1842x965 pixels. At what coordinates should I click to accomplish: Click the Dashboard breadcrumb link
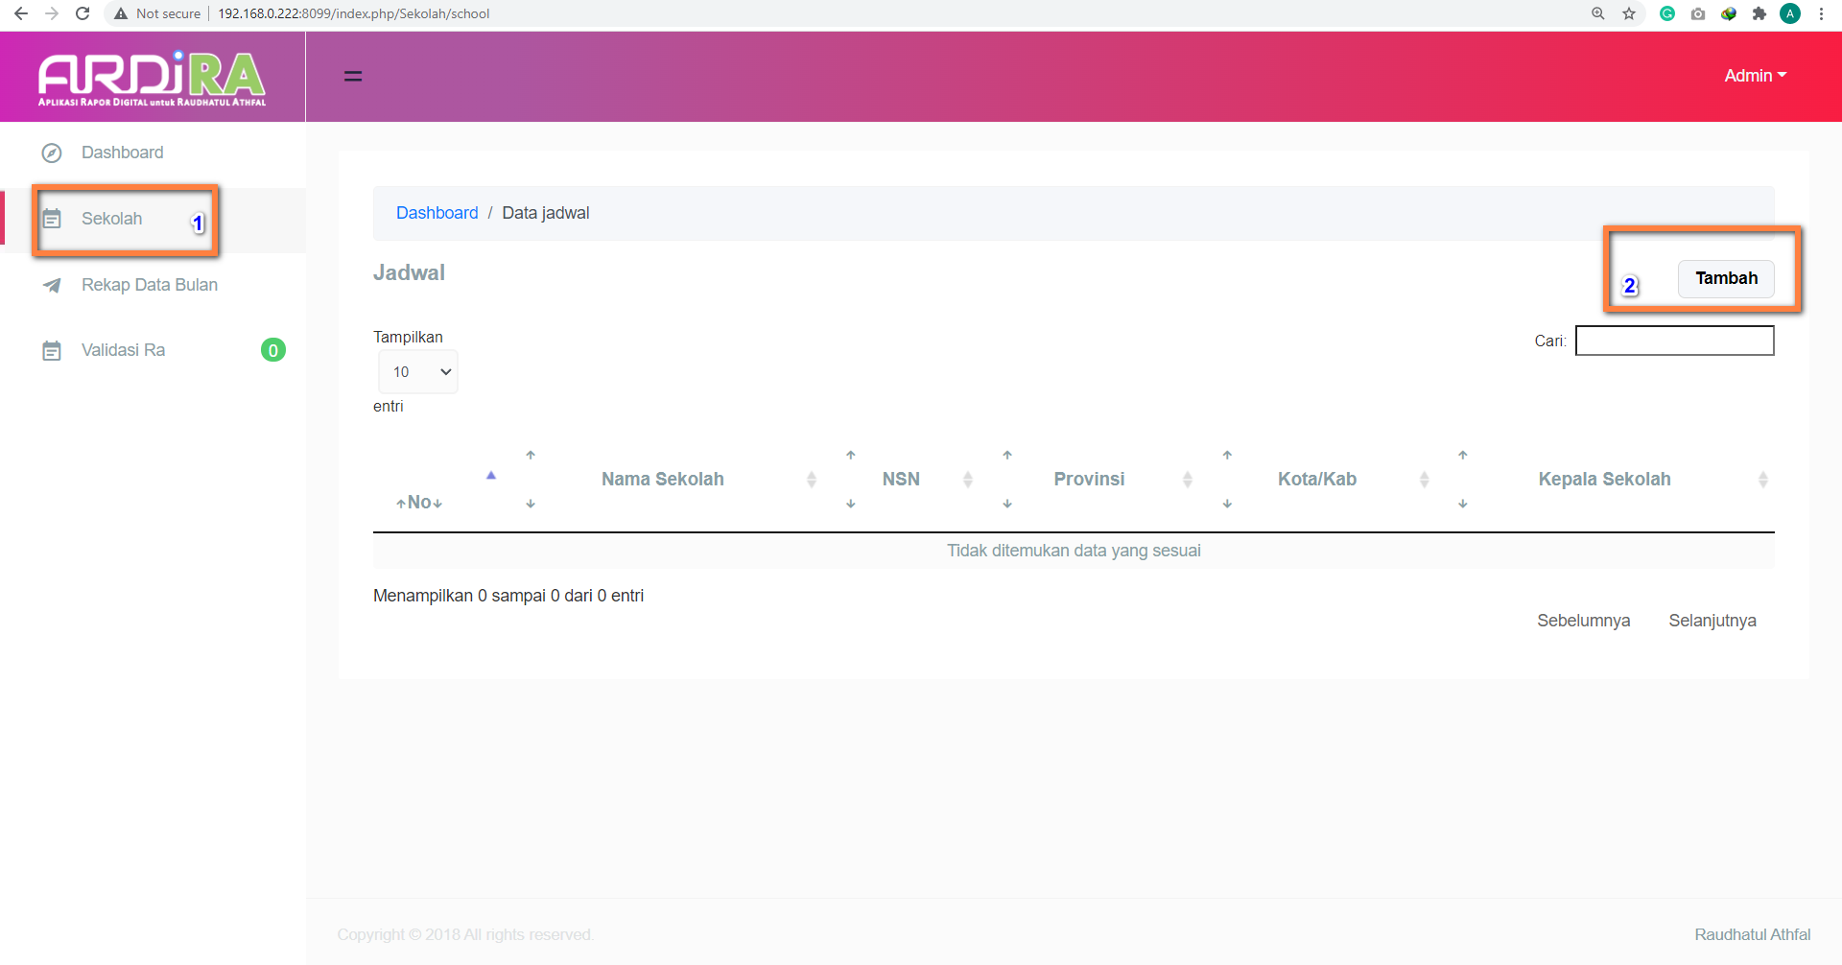coord(437,213)
